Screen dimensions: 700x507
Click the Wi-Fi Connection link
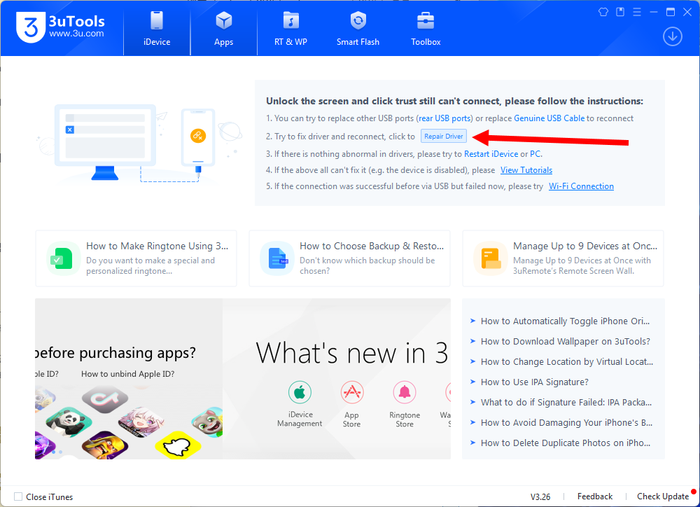click(581, 186)
